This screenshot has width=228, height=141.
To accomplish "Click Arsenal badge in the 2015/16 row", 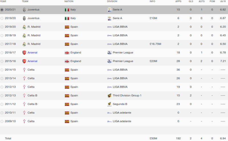I will pos(24,61).
